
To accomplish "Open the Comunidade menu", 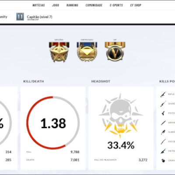I will [x=94, y=5].
